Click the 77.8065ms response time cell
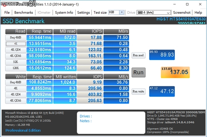 click(x=40, y=101)
